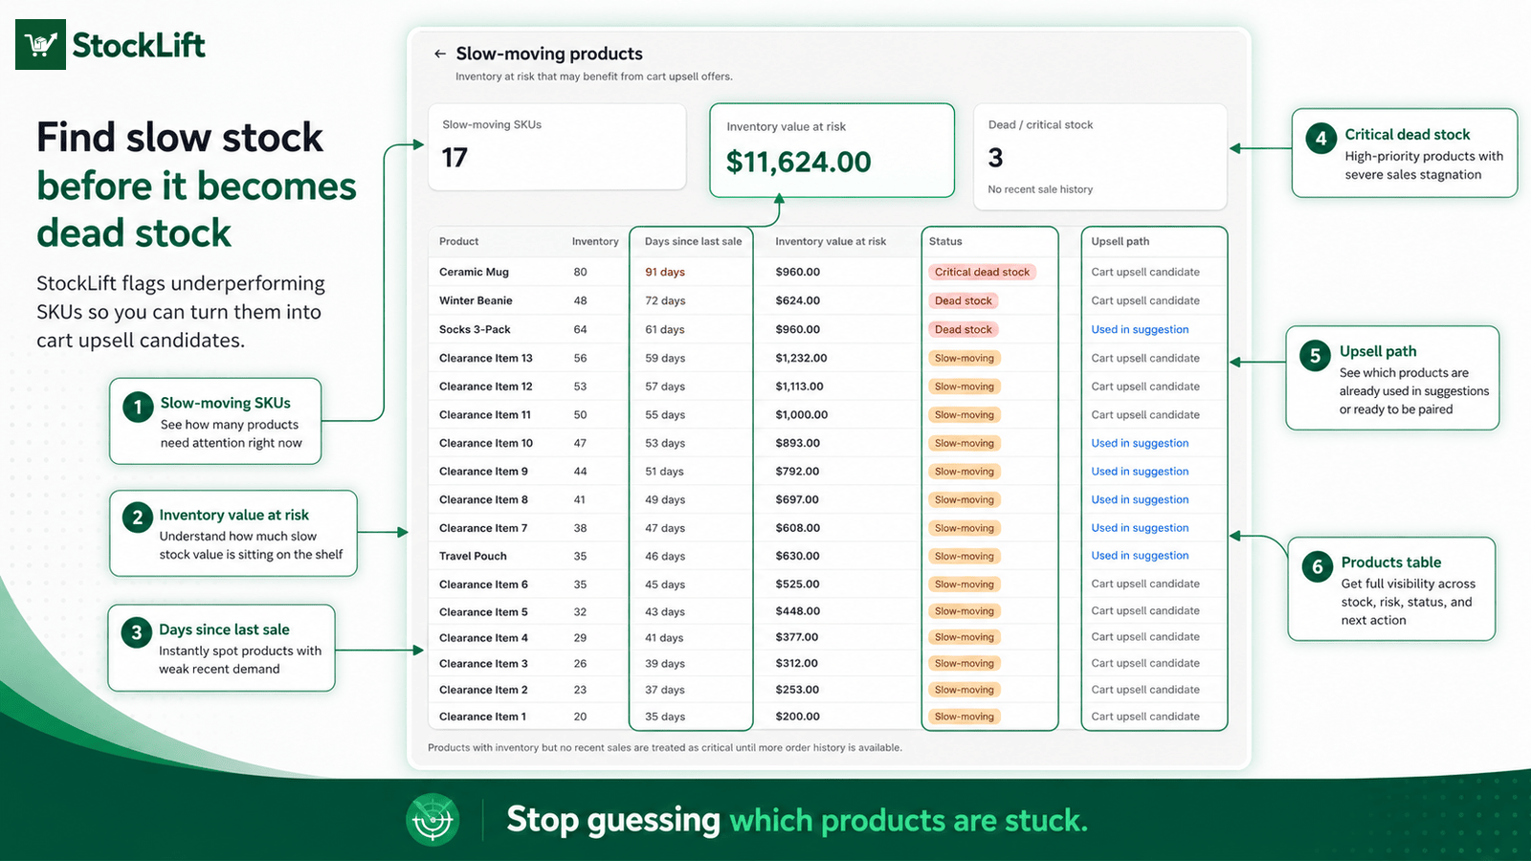Image resolution: width=1531 pixels, height=861 pixels.
Task: Click the Upsell path column header
Action: click(x=1121, y=242)
